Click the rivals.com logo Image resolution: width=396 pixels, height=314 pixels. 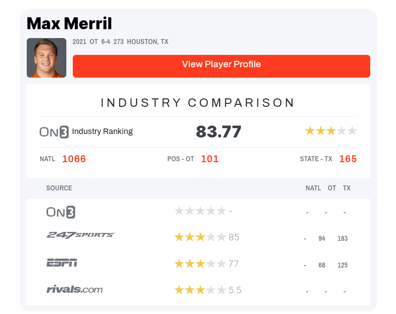coord(74,289)
